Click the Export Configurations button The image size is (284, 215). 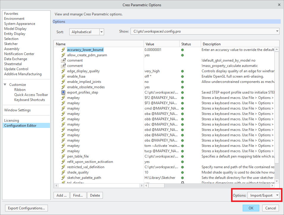click(x=26, y=208)
